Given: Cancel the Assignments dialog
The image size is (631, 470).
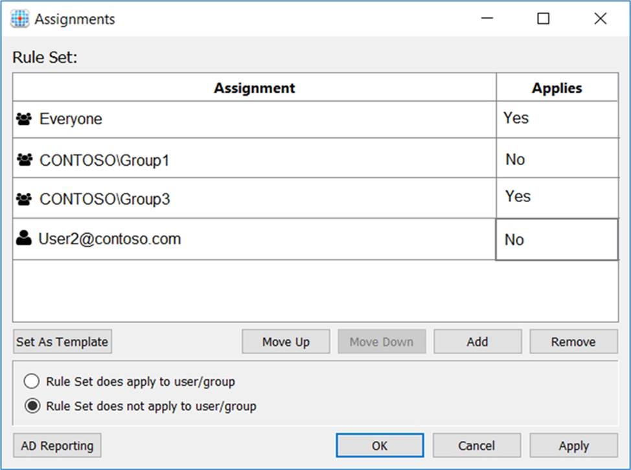Looking at the screenshot, I should tap(477, 445).
